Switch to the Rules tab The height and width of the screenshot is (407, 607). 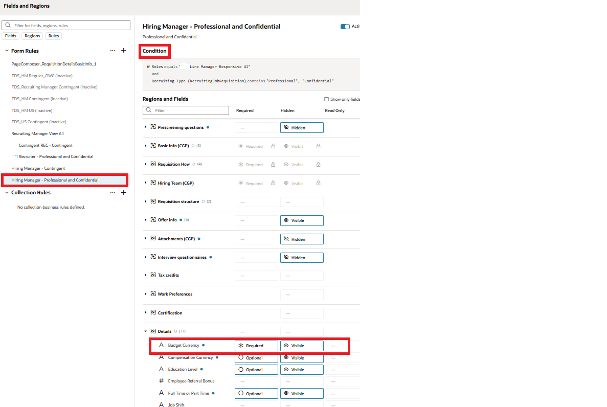pos(53,36)
